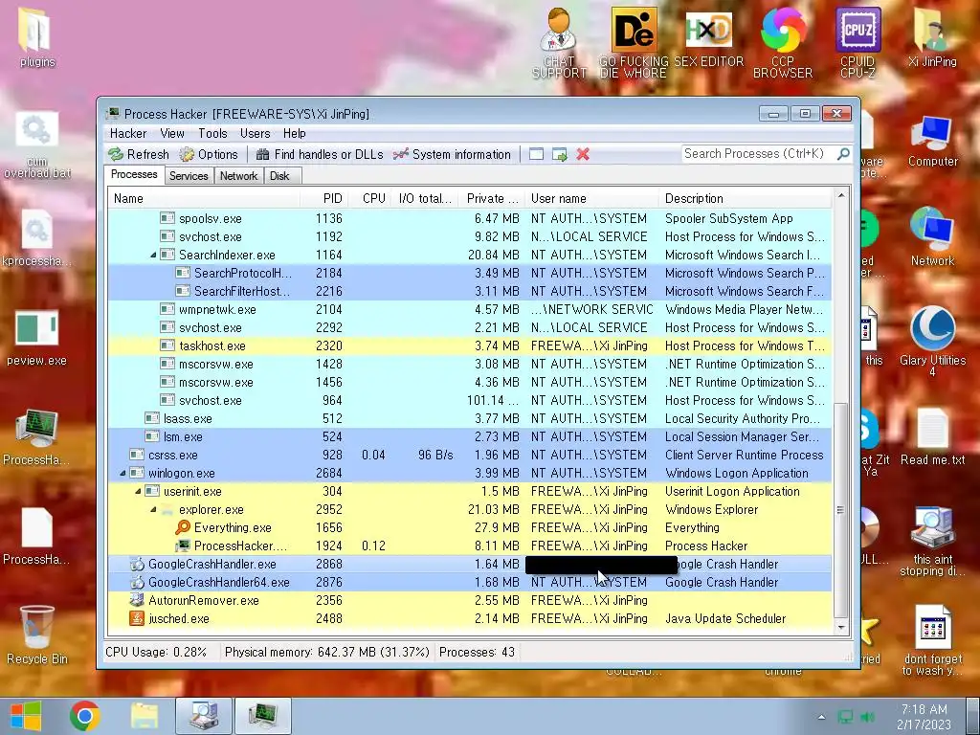Select the ProcessHacker.exe process icon
Screen dimensions: 980x735
tap(183, 546)
